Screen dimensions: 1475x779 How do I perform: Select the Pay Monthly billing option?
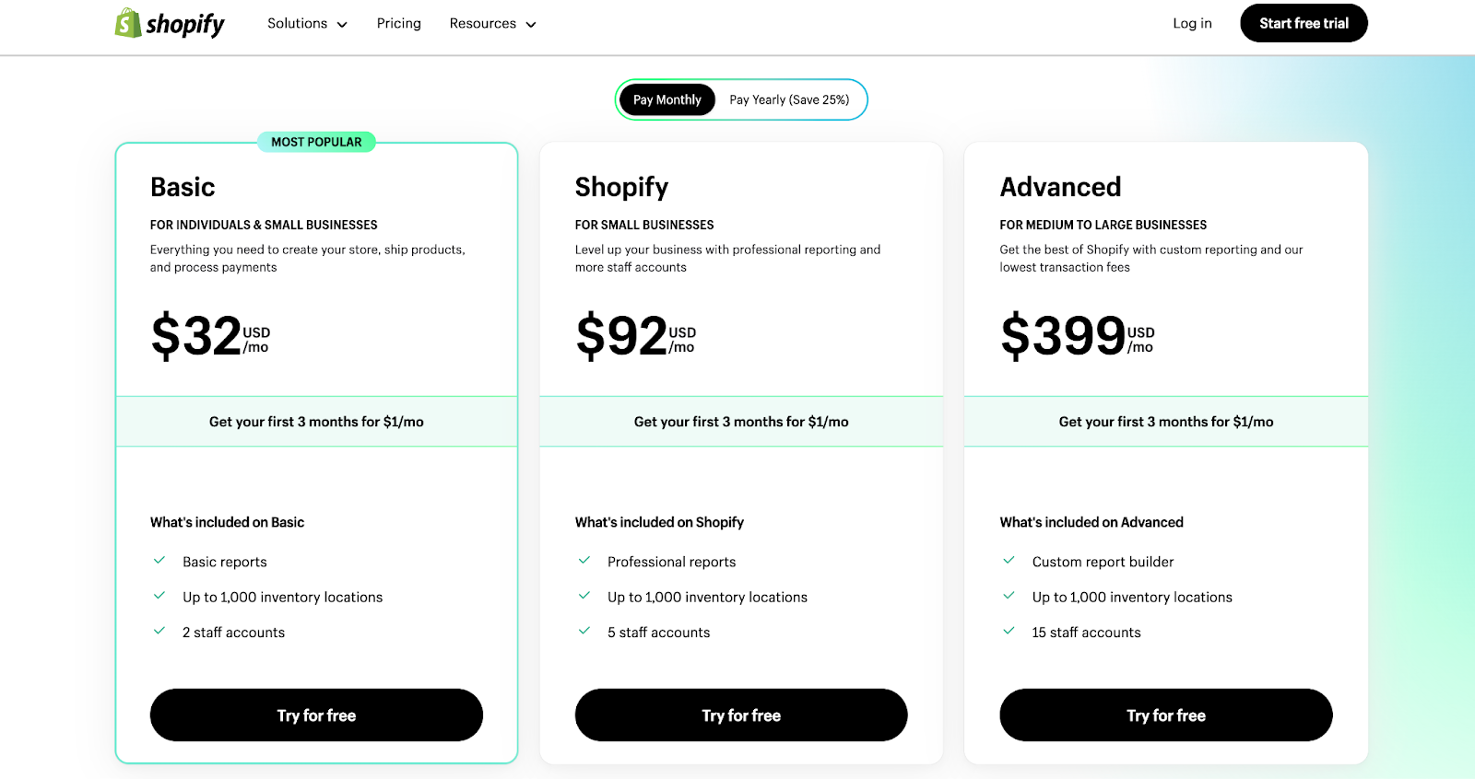(x=667, y=99)
